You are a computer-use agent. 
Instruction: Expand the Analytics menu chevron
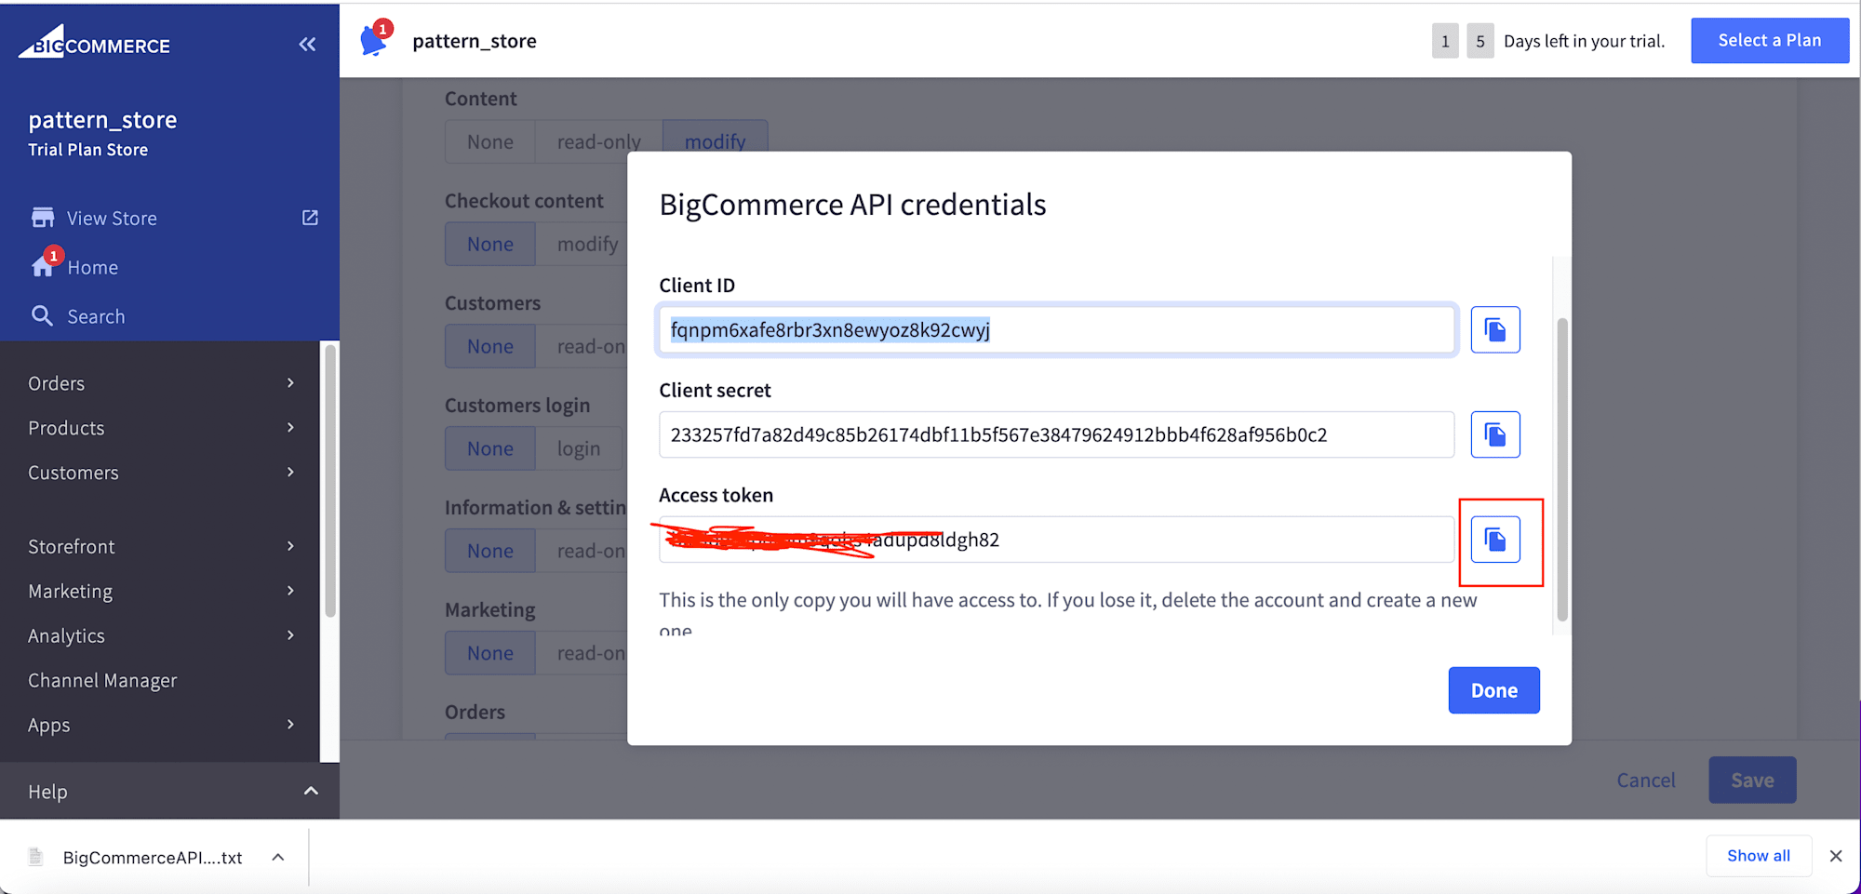click(x=290, y=635)
